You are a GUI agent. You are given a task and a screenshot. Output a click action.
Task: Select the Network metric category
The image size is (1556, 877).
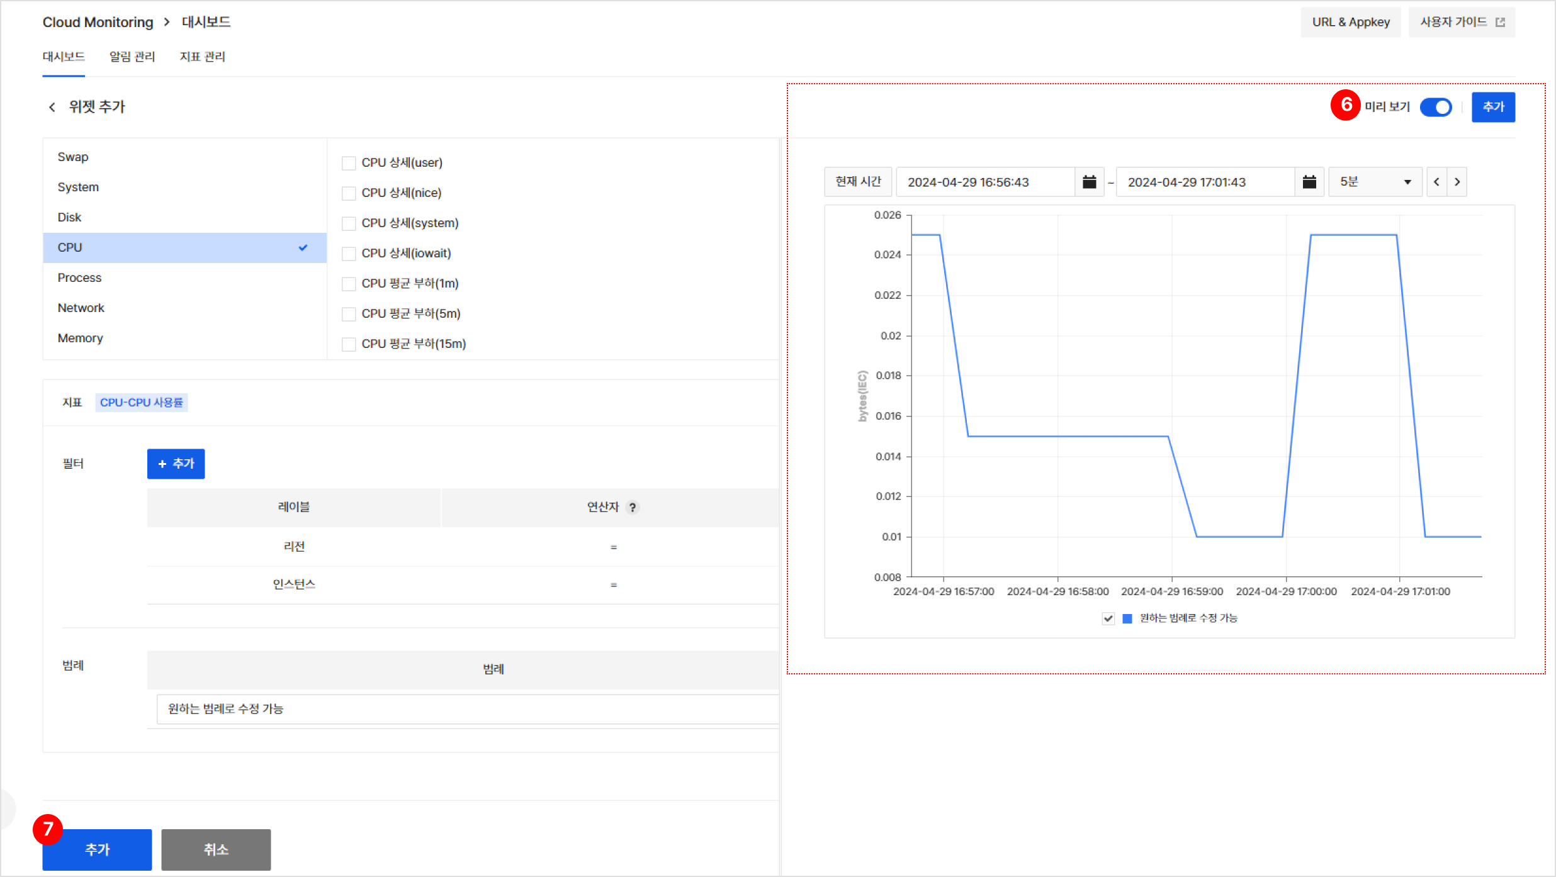coord(81,308)
